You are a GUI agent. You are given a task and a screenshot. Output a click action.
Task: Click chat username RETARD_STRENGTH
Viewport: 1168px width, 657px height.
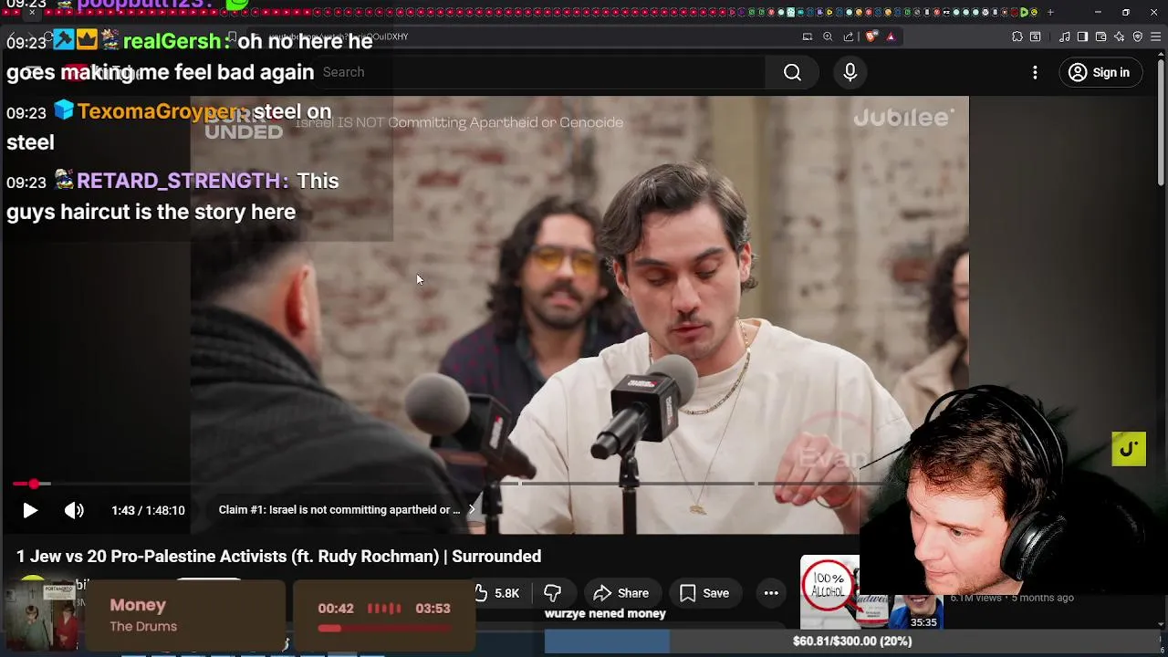click(178, 181)
